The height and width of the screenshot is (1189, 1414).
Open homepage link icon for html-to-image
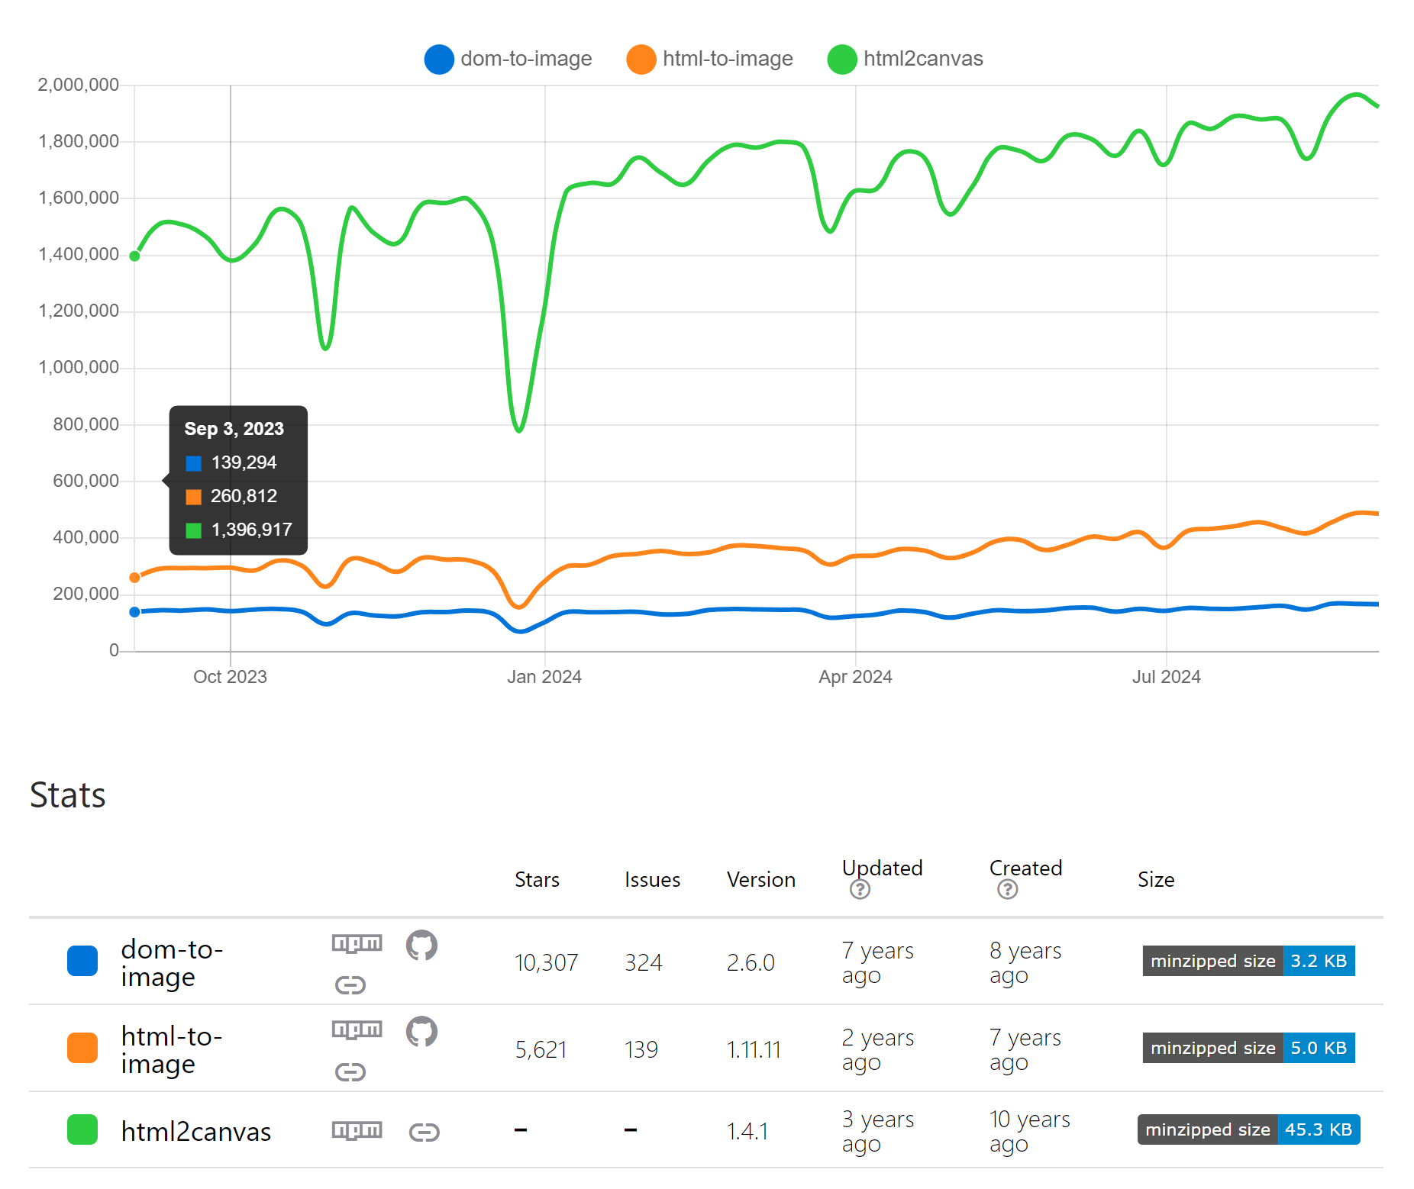point(350,1072)
